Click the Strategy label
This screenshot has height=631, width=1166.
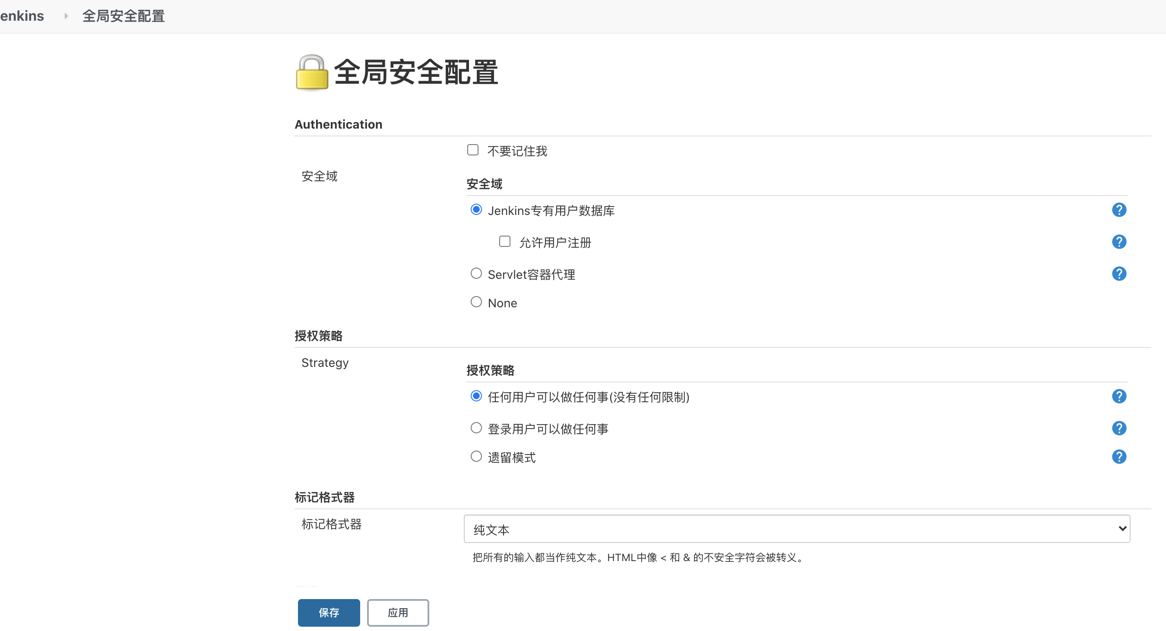coord(325,363)
